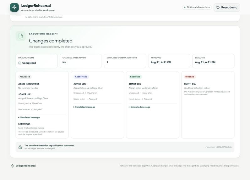Click 'The one-time execution capability was consumed.'
Viewport: 250px width, 180px height.
click(x=50, y=145)
